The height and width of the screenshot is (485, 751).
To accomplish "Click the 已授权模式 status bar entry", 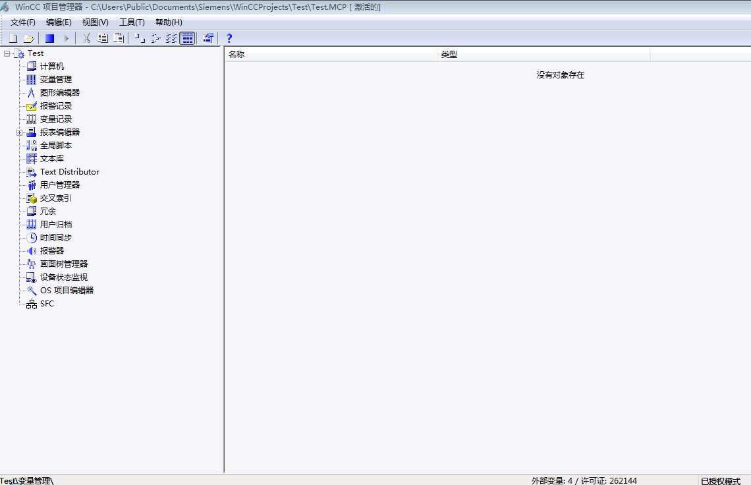I will [720, 481].
